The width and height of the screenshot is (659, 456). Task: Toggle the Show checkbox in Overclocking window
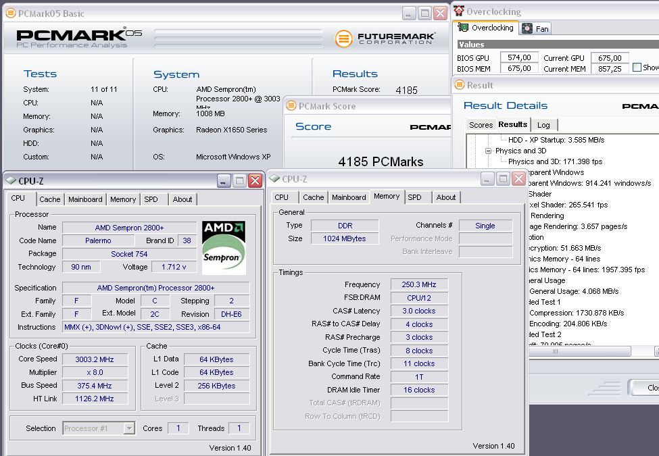(x=637, y=67)
